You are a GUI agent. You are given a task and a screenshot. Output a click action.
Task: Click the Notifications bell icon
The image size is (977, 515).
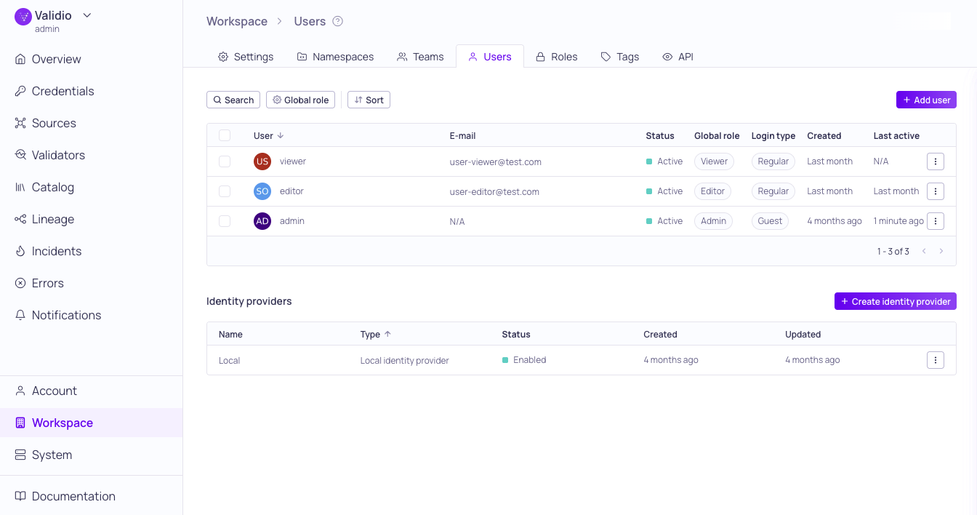[20, 315]
